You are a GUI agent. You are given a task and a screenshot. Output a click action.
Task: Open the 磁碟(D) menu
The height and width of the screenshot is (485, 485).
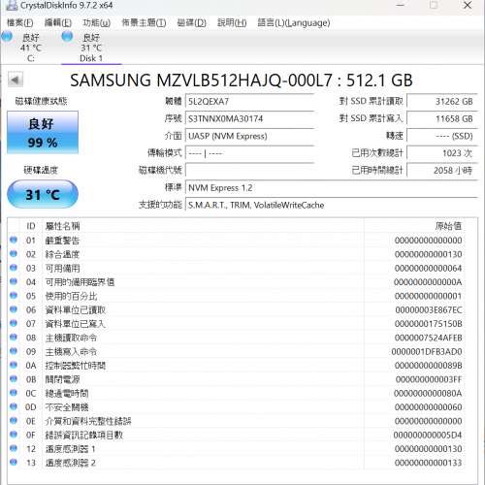[191, 22]
